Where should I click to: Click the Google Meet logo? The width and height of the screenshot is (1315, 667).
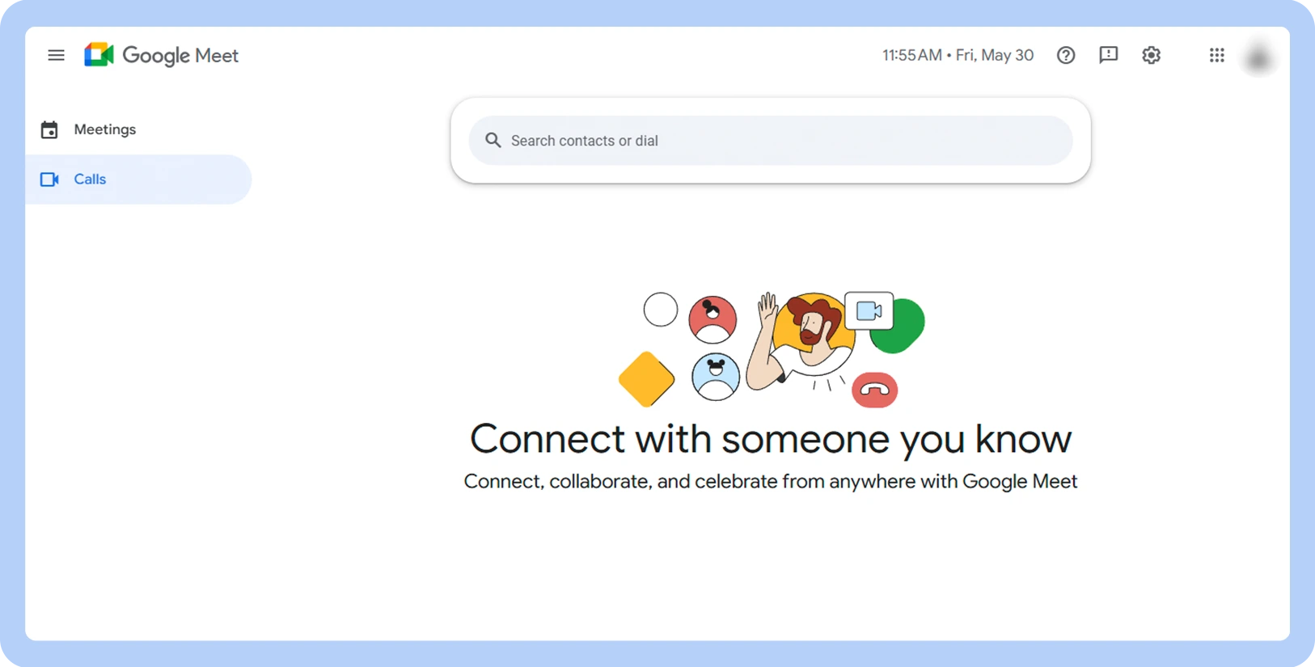tap(99, 55)
